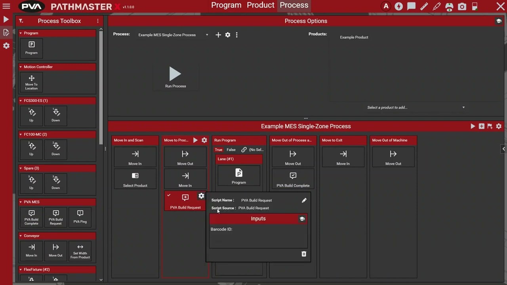Switch to the Product tab
This screenshot has width=507, height=285.
(x=261, y=5)
